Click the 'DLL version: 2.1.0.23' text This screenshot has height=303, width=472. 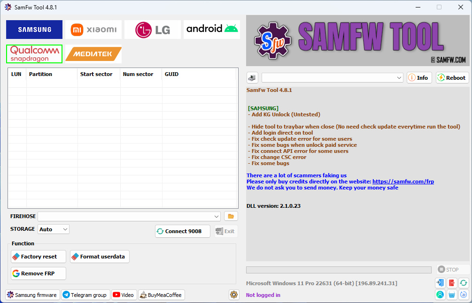pos(273,206)
